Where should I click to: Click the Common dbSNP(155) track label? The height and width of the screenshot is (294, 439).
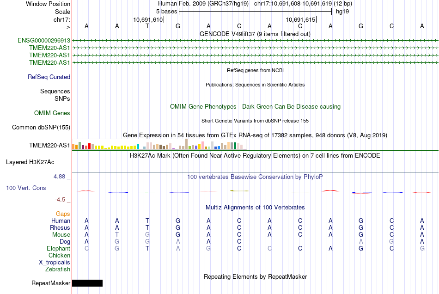pos(41,128)
